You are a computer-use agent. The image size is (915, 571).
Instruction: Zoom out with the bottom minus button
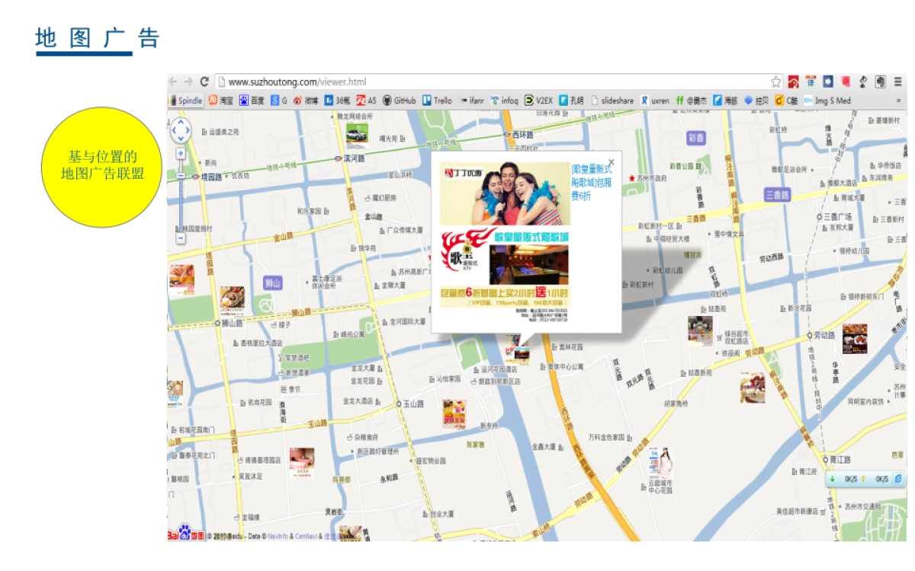point(181,238)
